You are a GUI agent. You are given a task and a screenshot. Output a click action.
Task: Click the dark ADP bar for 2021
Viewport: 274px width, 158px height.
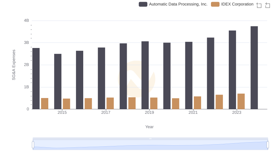pos(189,75)
